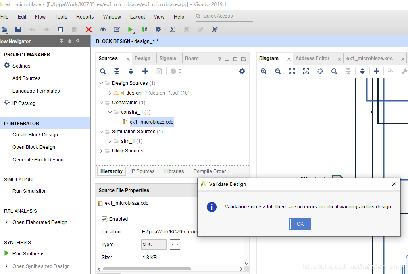Open the Flow menu
Image resolution: width=408 pixels, height=274 pixels.
[x=40, y=17]
